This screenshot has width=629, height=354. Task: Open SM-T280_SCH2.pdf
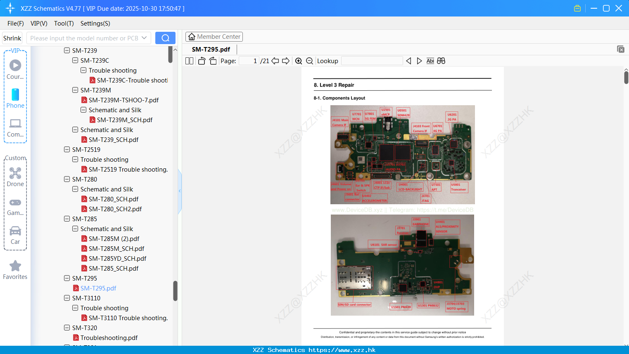click(115, 209)
